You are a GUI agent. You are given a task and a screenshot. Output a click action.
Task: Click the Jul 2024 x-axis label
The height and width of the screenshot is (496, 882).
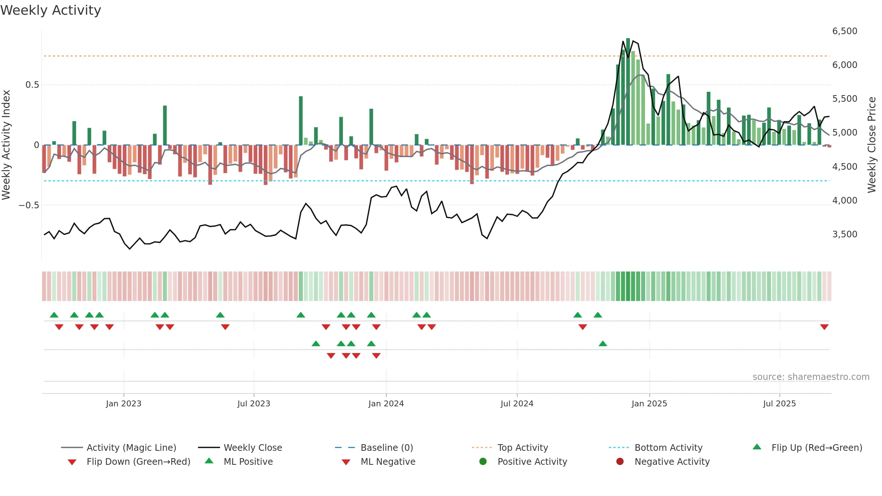tap(517, 403)
